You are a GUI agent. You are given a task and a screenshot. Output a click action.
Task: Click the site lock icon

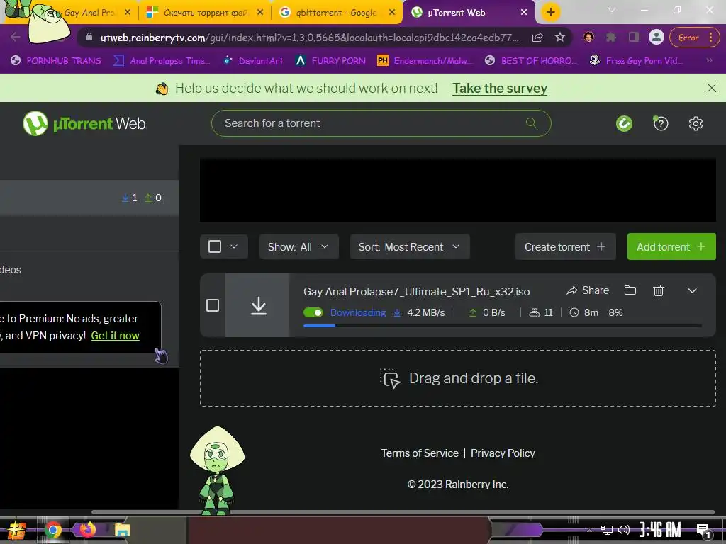pyautogui.click(x=90, y=38)
